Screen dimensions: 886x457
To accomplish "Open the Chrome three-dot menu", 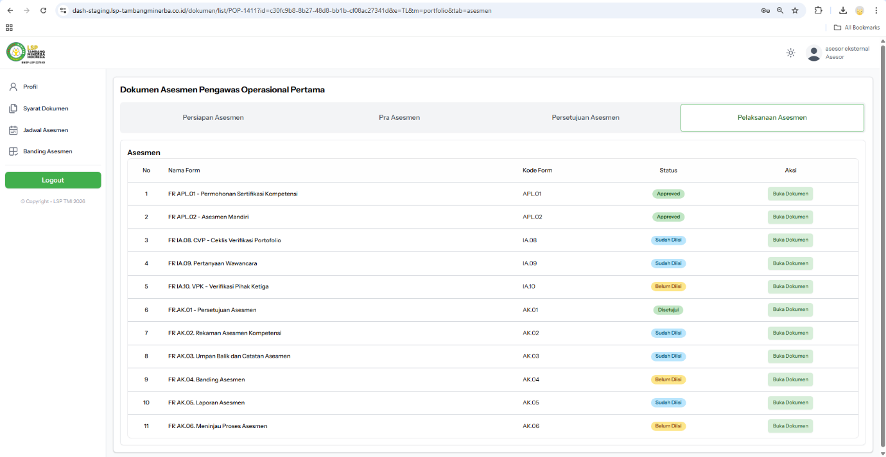I will tap(876, 10).
